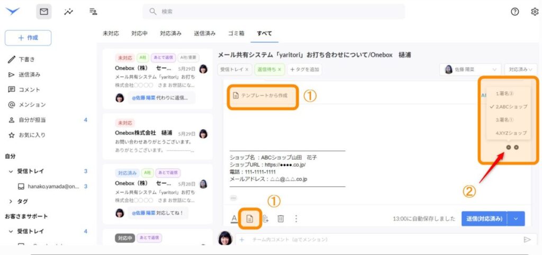The height and width of the screenshot is (255, 542).
Task: Expand the タグ section in sidebar
Action: pos(11,201)
